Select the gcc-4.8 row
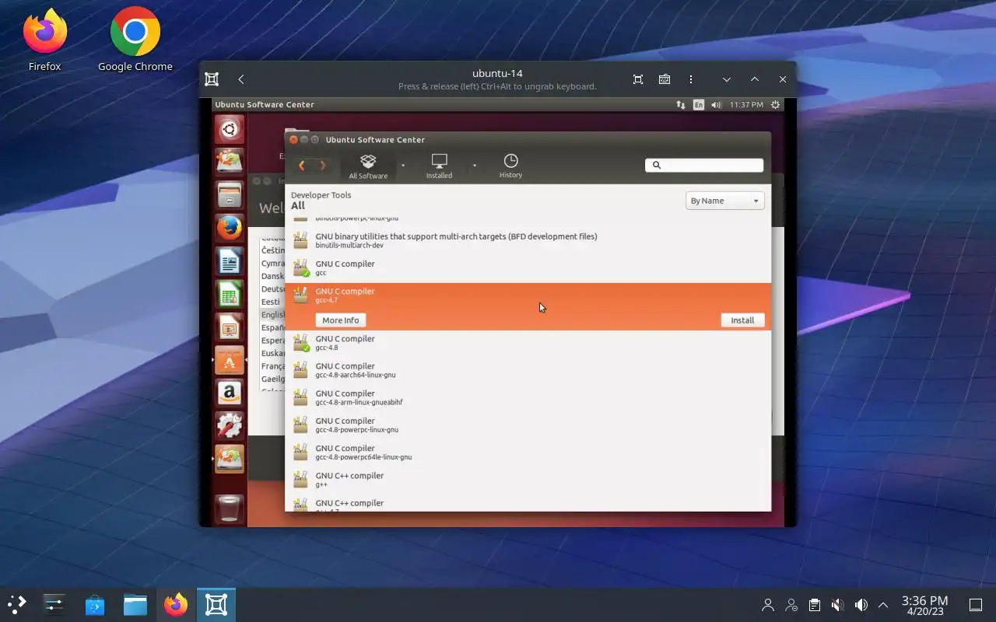 coord(528,343)
